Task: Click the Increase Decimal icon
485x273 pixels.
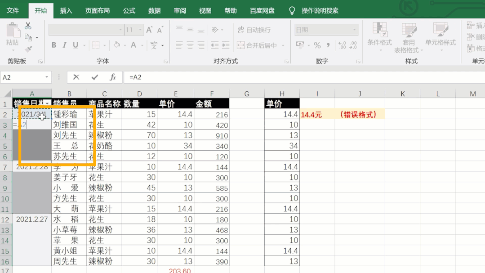Action: point(343,44)
